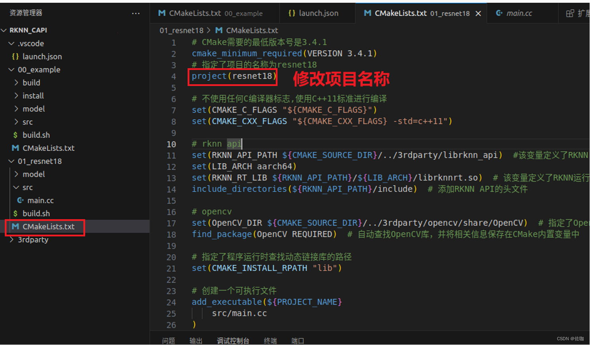Image resolution: width=590 pixels, height=345 pixels.
Task: Switch to the launch.json tab
Action: pos(317,13)
